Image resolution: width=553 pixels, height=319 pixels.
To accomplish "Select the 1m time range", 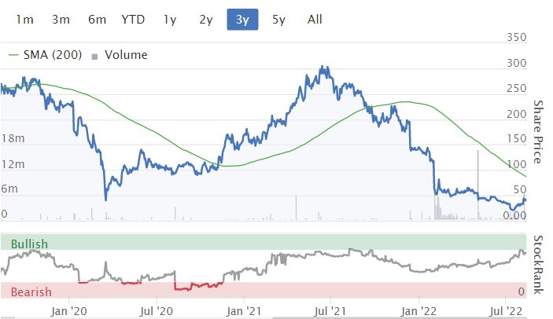I will point(24,20).
